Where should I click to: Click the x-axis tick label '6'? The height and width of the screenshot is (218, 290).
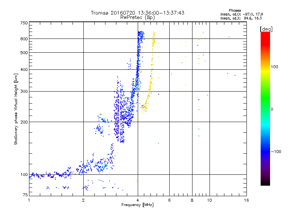click(169, 200)
